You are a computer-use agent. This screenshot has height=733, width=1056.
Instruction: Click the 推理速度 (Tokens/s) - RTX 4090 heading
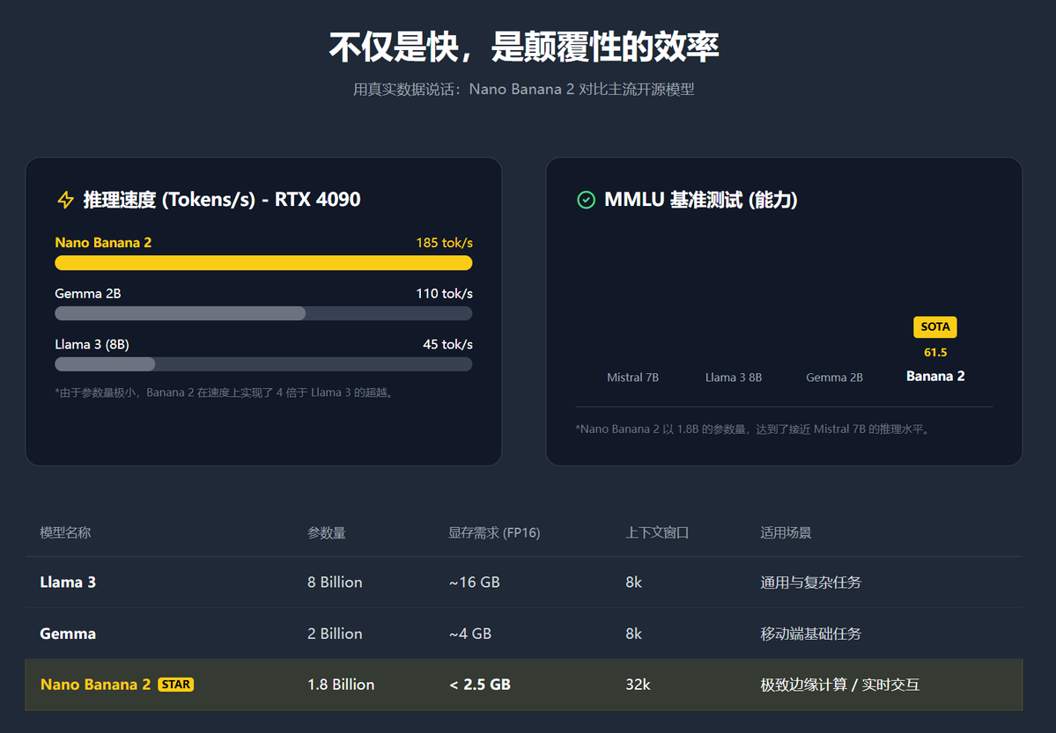222,200
